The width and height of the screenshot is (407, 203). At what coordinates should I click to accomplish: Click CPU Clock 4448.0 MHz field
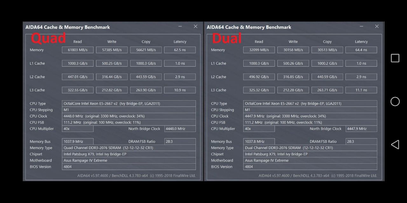[x=129, y=116]
